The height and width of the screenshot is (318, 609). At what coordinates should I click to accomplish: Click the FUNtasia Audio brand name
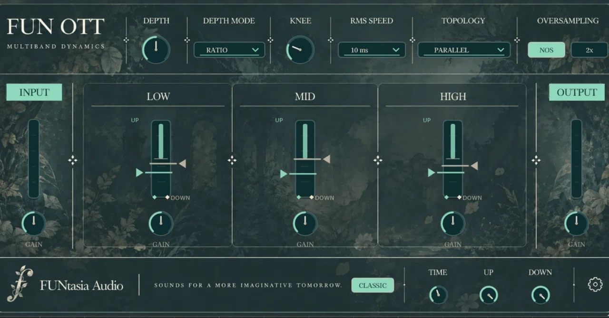pos(81,285)
